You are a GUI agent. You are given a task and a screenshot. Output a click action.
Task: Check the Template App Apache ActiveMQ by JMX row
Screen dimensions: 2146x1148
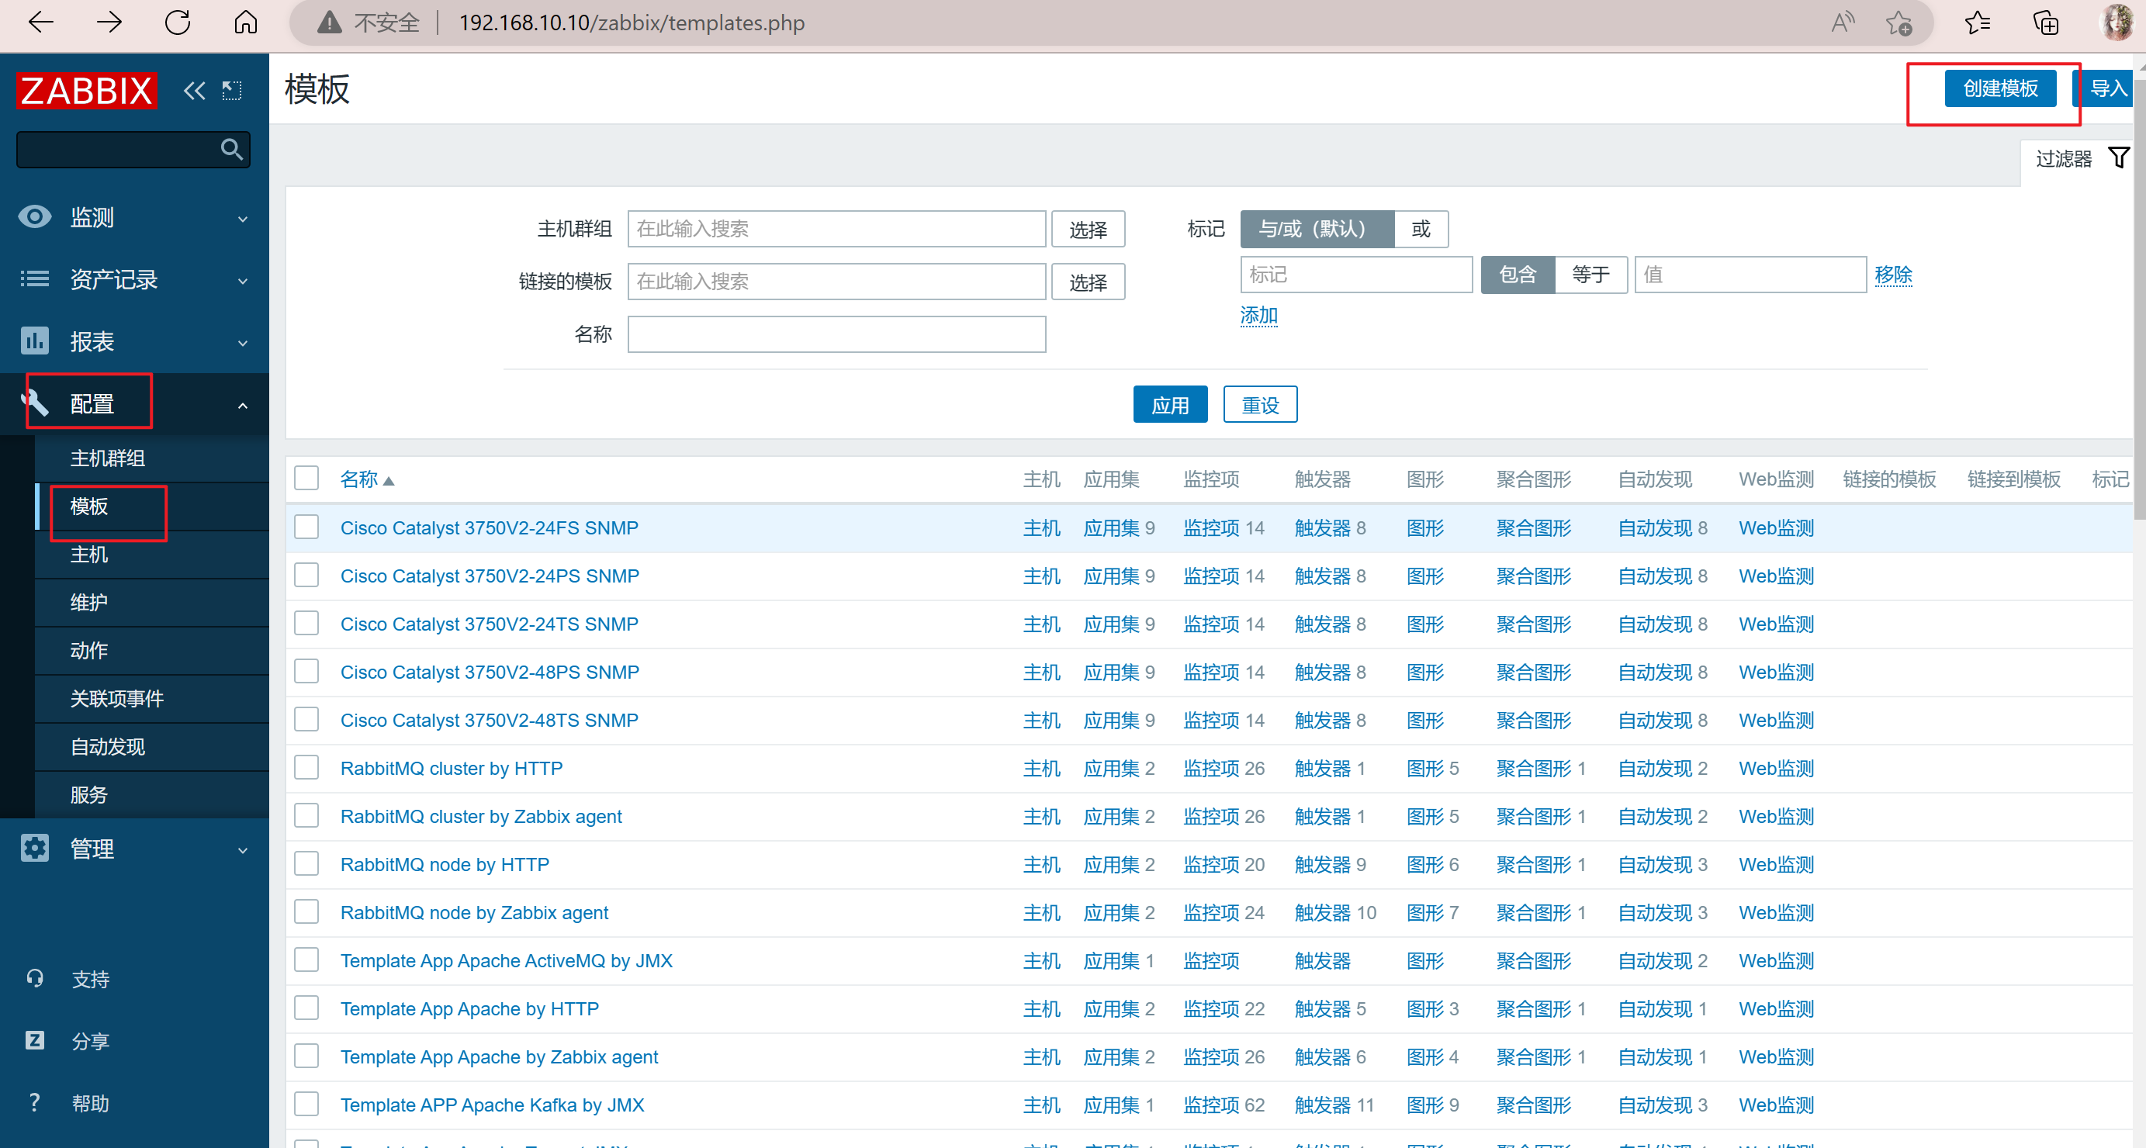coord(306,960)
